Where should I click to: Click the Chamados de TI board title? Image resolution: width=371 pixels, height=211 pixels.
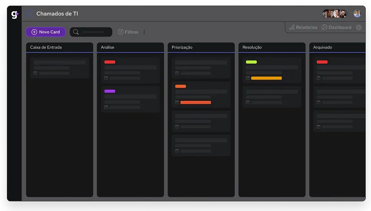(57, 14)
